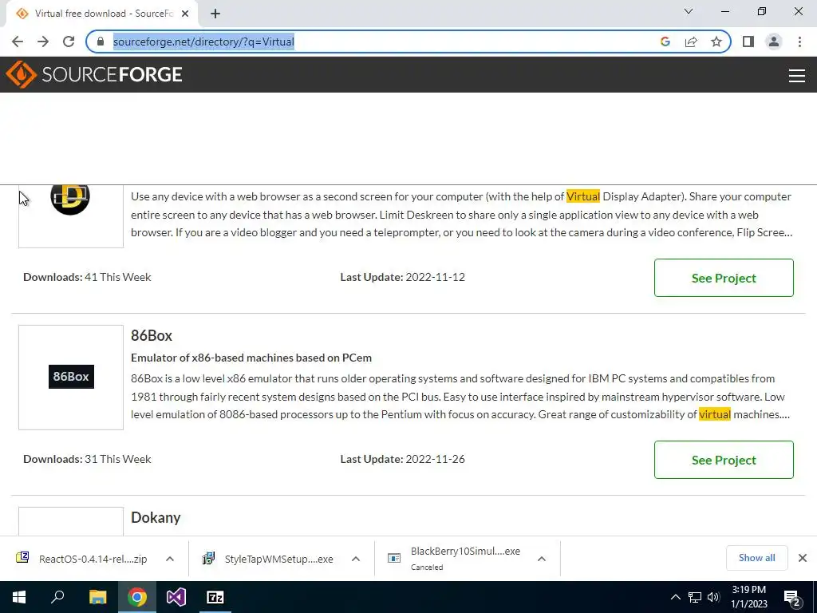Click the SourceForge flame logo icon

tap(22, 74)
